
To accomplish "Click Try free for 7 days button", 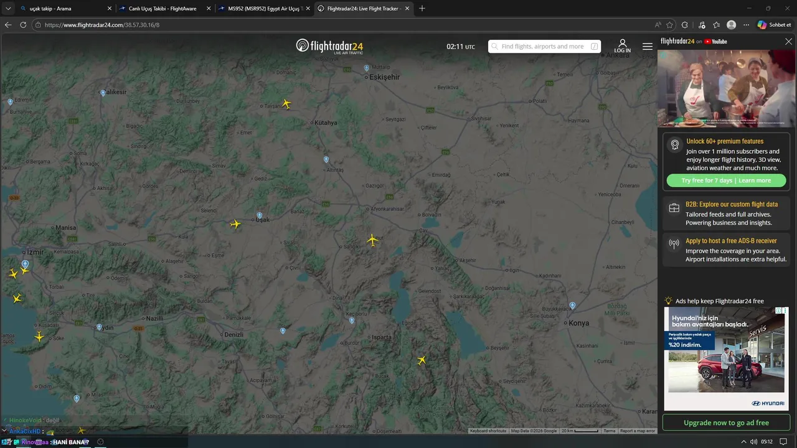I will coord(726,180).
